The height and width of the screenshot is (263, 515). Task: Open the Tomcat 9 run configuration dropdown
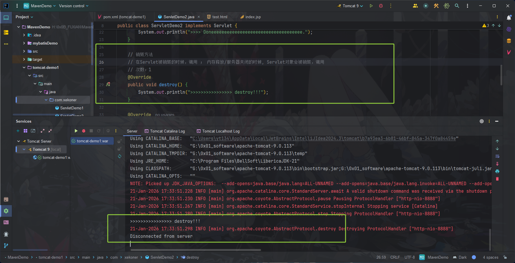point(350,6)
